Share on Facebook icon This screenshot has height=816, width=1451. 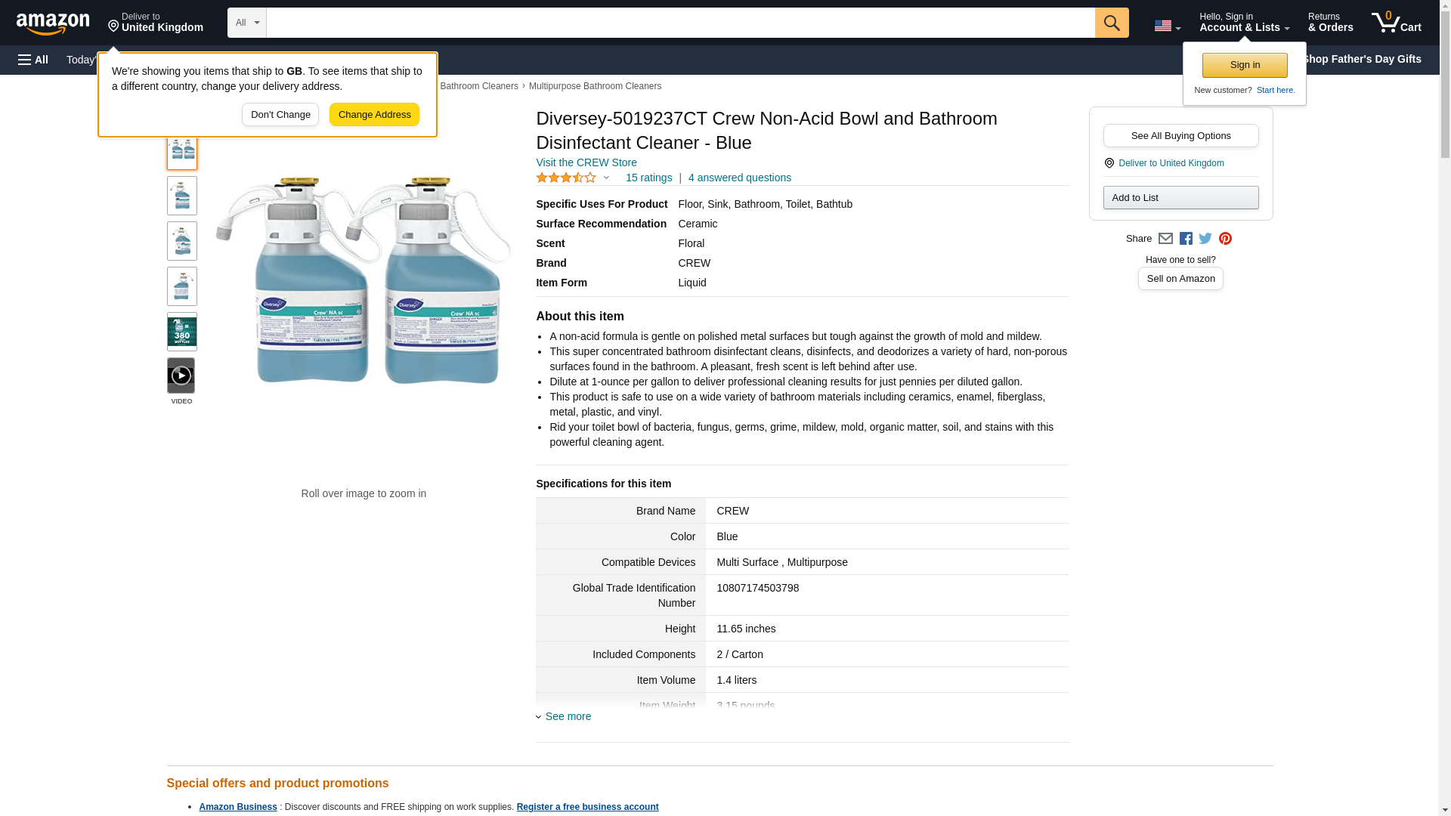click(1186, 239)
